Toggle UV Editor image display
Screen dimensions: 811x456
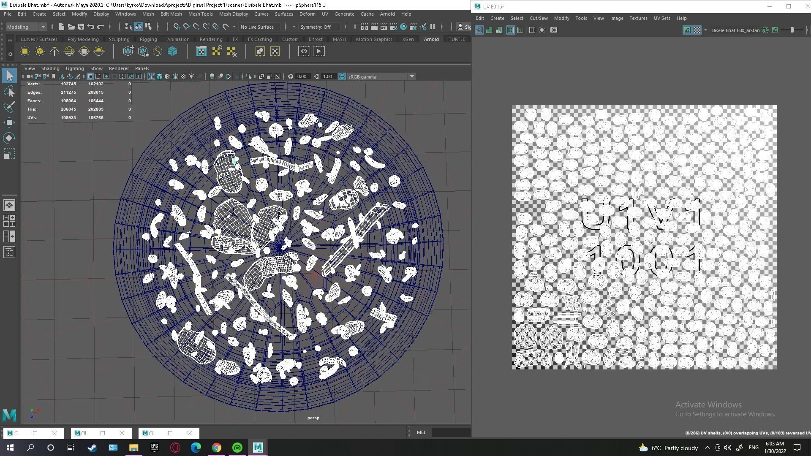tap(687, 30)
